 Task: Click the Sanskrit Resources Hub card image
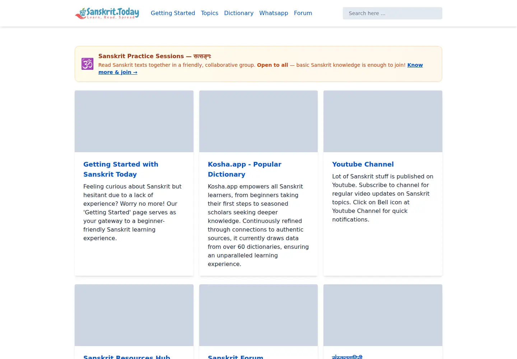coord(134,315)
